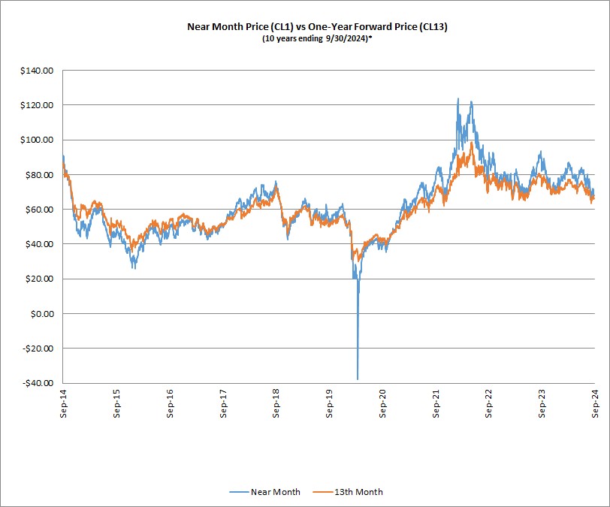Click the Sep-22 x-axis label
The height and width of the screenshot is (507, 610).
[x=490, y=403]
